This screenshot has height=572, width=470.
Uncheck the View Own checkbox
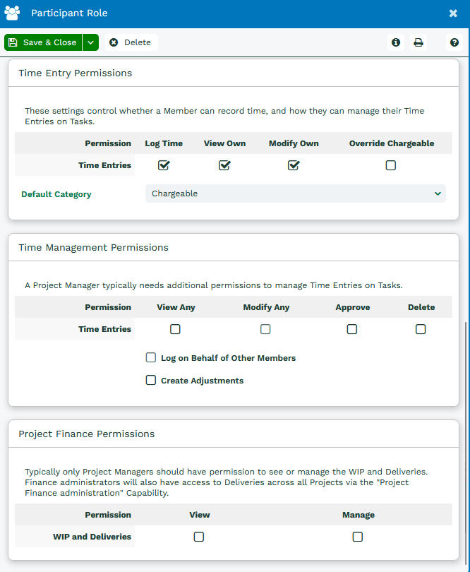(x=224, y=165)
